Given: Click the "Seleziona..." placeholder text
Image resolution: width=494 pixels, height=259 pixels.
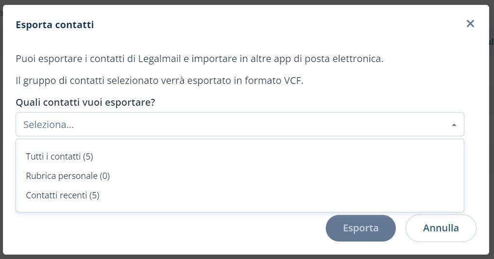Looking at the screenshot, I should point(49,125).
